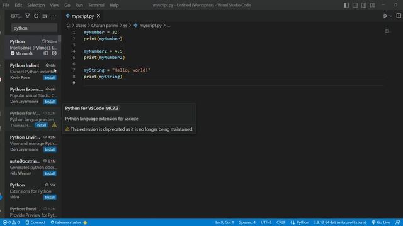This screenshot has width=403, height=226.
Task: Open the Run menu
Action: click(79, 5)
